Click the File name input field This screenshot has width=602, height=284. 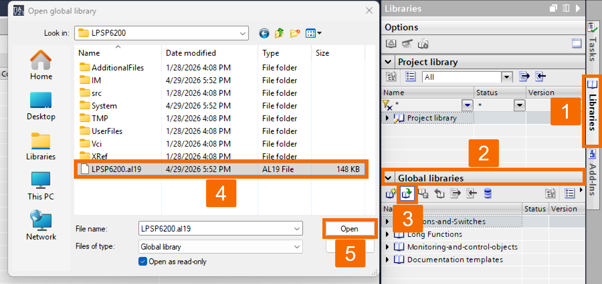216,229
